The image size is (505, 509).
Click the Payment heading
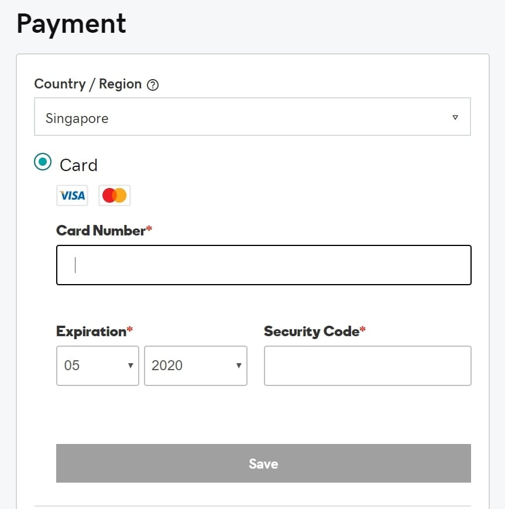click(71, 25)
